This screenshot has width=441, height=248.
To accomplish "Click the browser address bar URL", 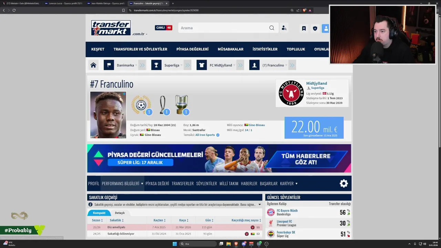I will pyautogui.click(x=166, y=10).
